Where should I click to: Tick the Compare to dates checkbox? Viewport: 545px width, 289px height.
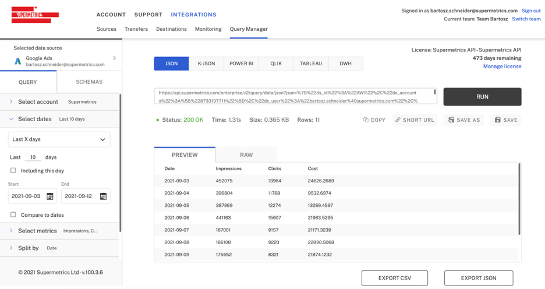pos(13,215)
